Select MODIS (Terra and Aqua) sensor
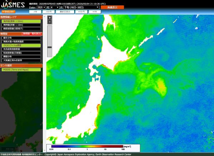The width and height of the screenshot is (214, 156). 21,70
